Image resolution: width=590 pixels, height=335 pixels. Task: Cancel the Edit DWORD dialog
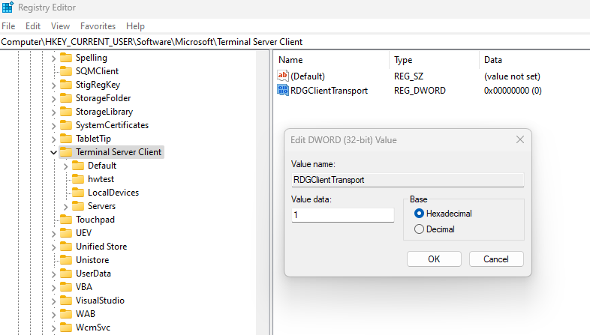[x=496, y=259]
